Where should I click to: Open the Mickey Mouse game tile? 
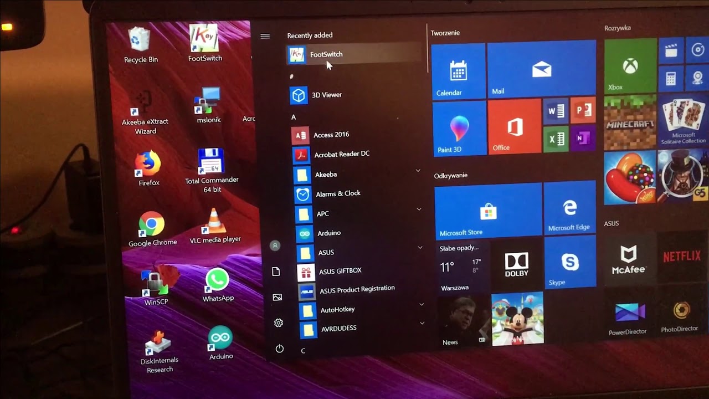pyautogui.click(x=517, y=319)
